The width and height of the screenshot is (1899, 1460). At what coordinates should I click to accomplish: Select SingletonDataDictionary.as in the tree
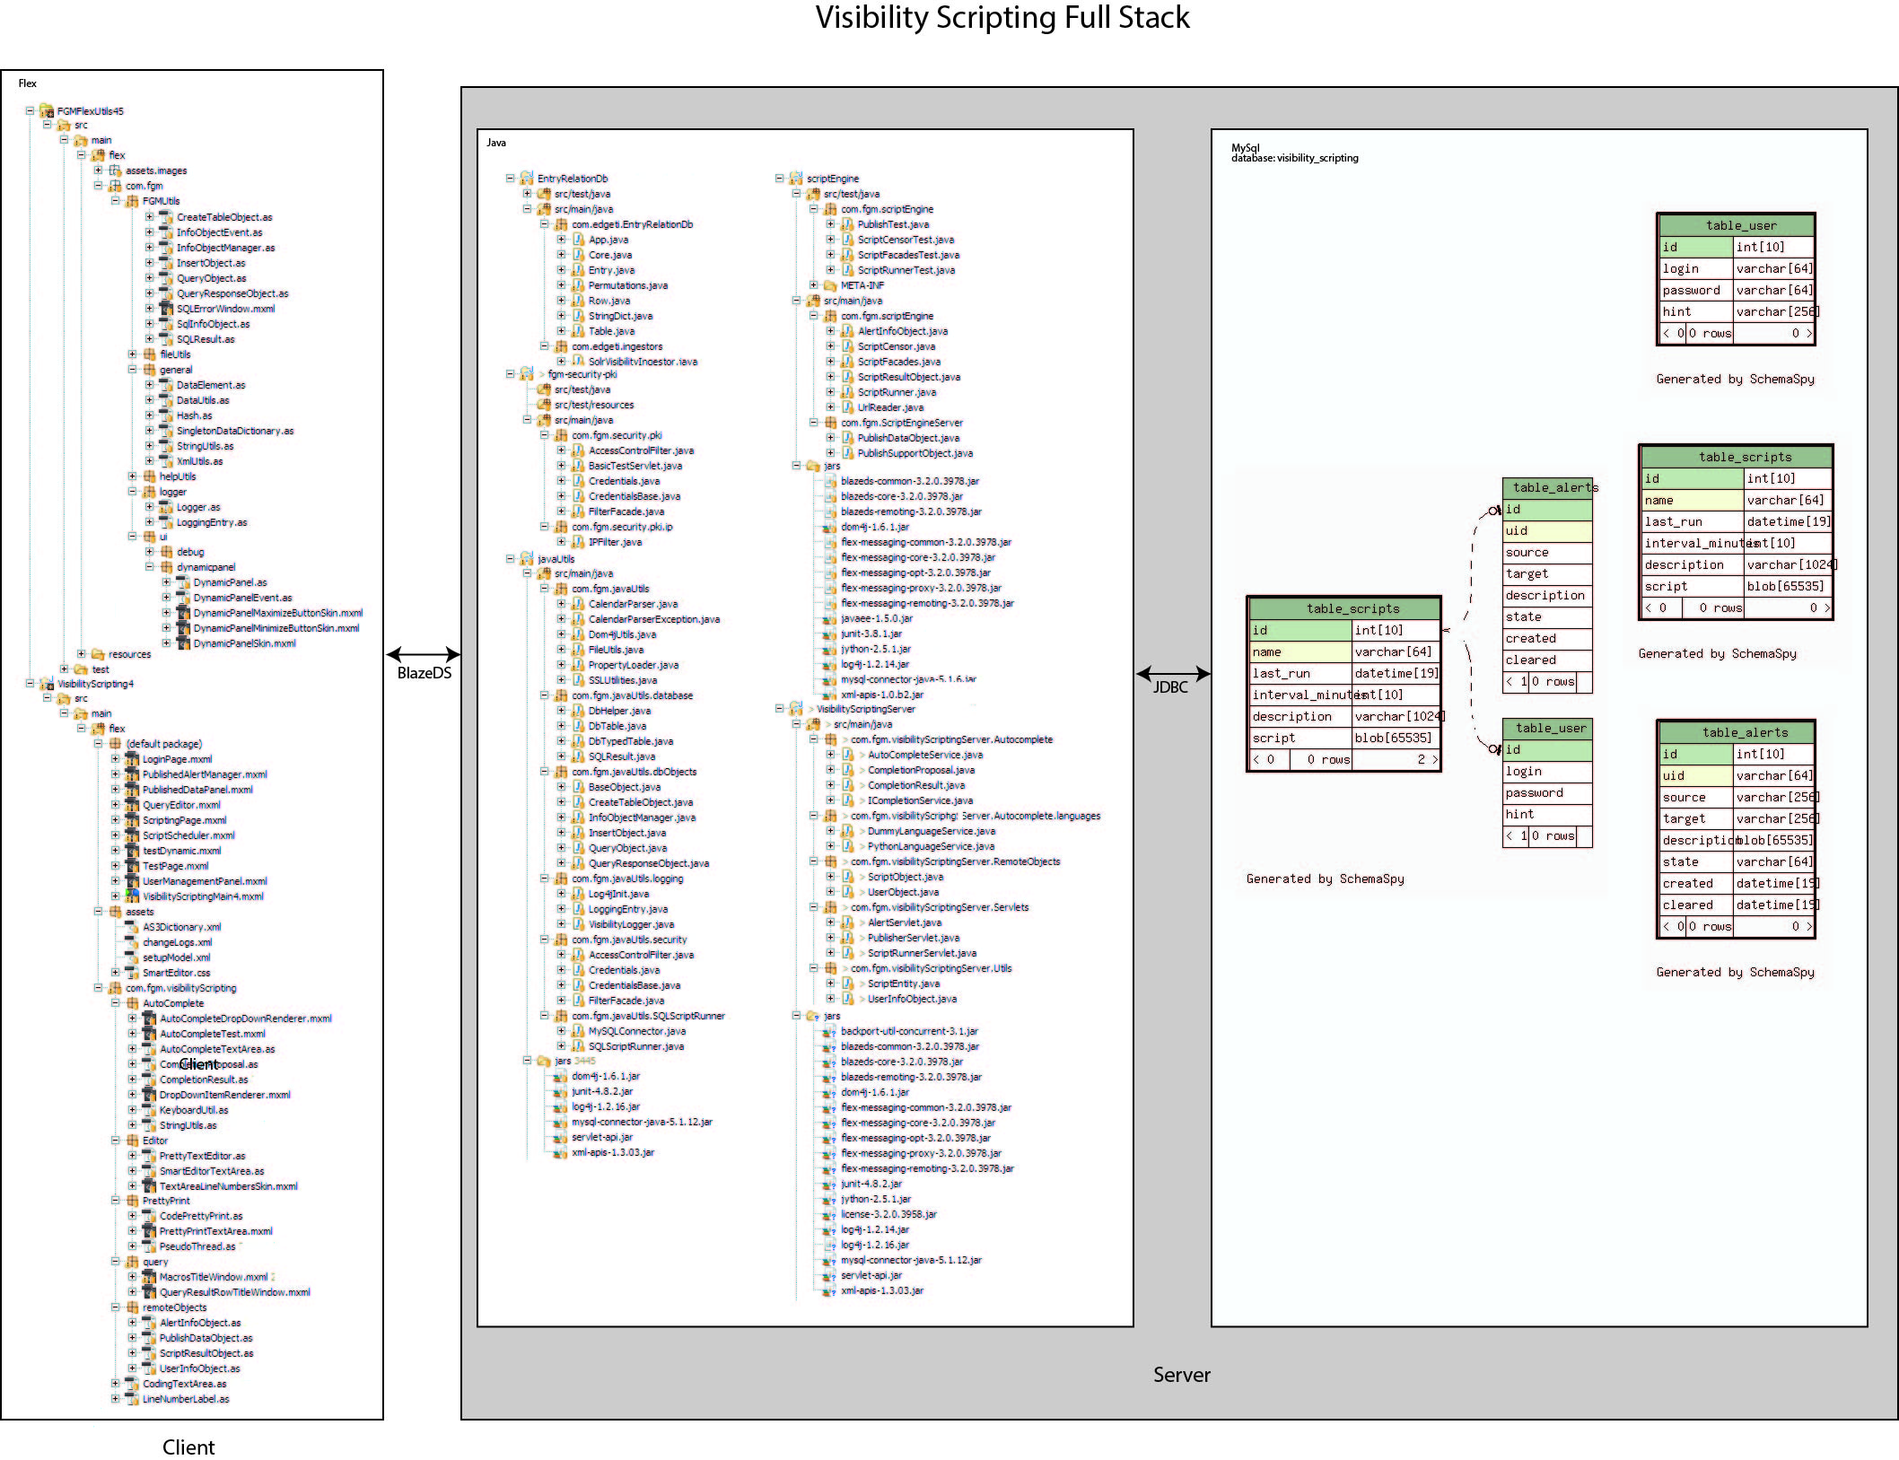coord(234,431)
